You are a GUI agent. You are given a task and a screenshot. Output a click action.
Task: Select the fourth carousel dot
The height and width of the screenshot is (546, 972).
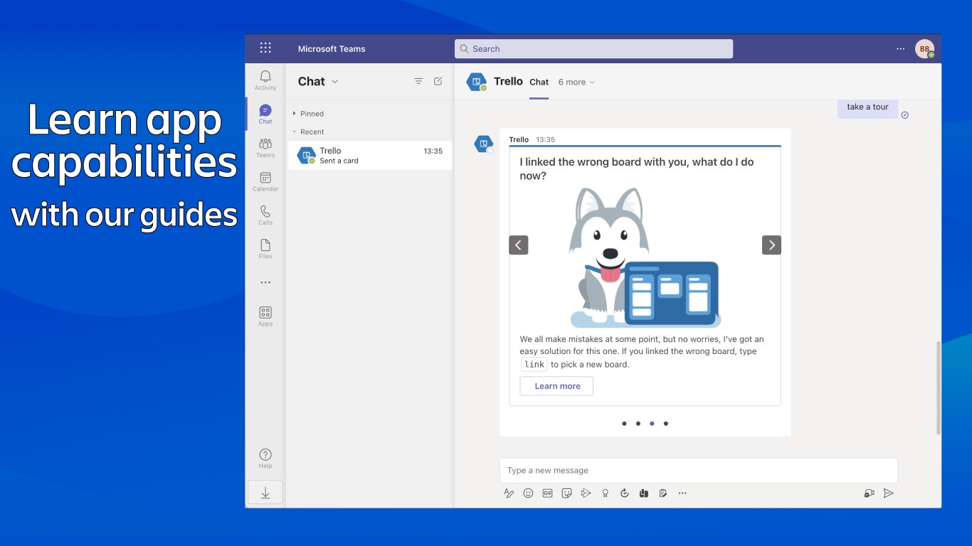pos(665,424)
